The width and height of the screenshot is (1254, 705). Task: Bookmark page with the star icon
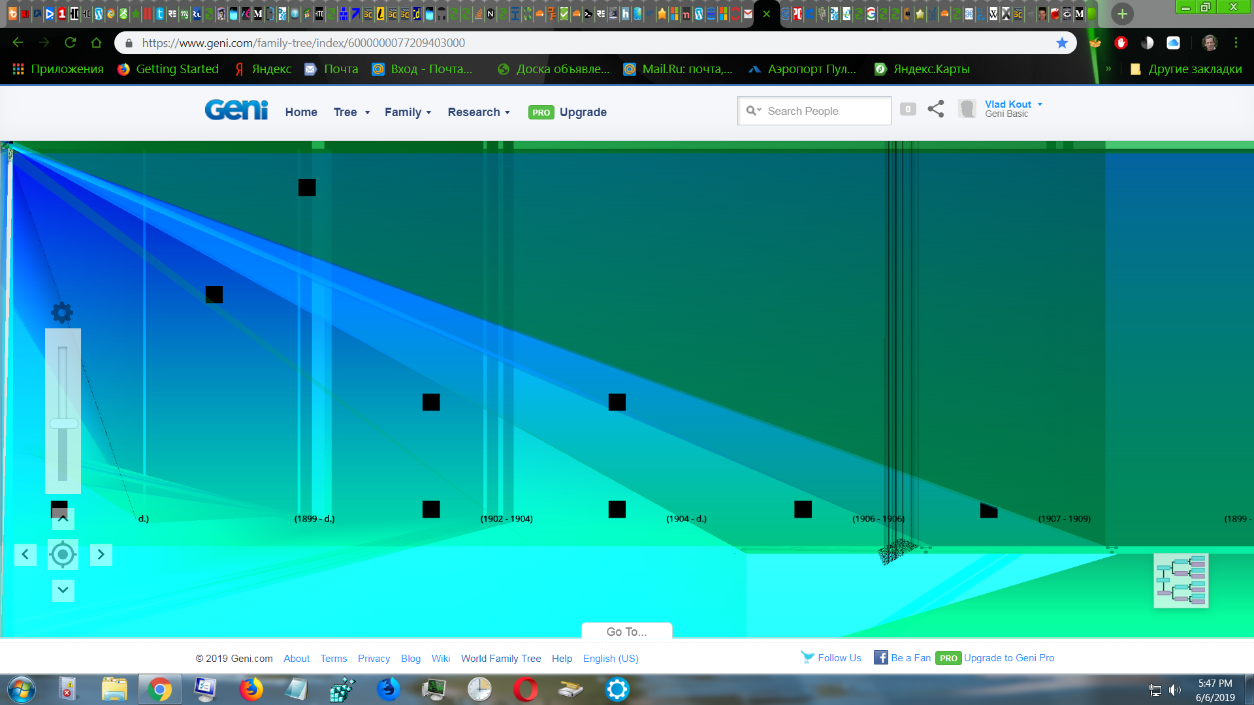[x=1062, y=43]
